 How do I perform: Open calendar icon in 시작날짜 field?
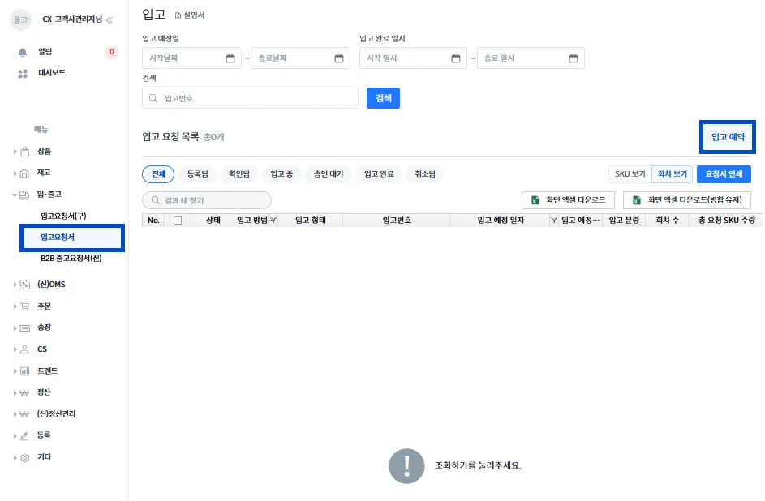[230, 58]
